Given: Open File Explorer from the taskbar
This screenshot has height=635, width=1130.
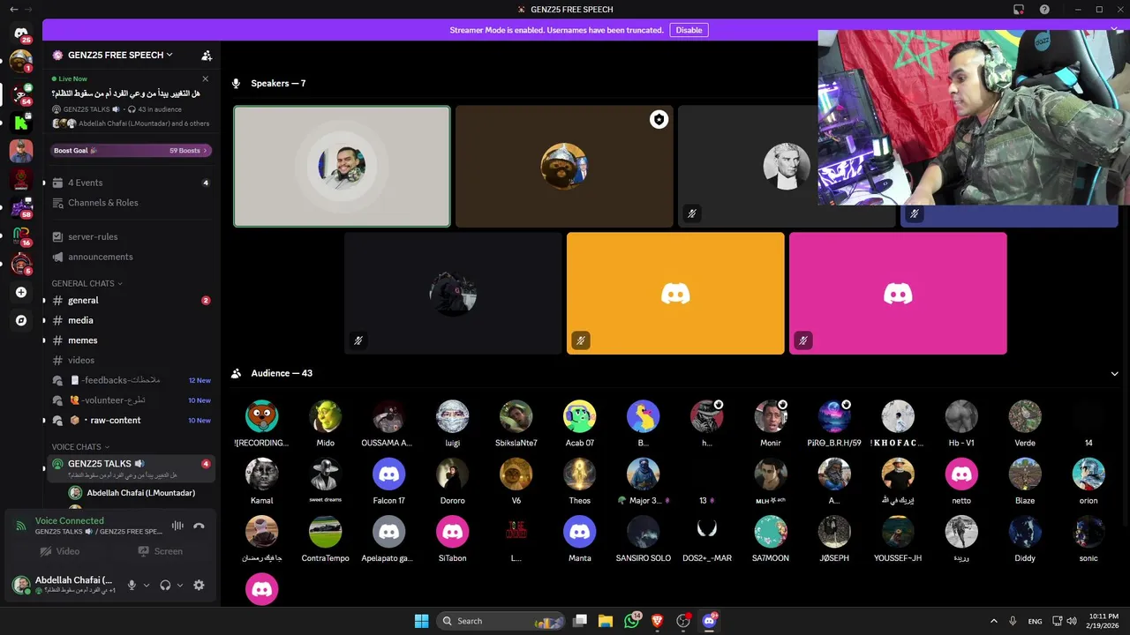Looking at the screenshot, I should pos(606,621).
